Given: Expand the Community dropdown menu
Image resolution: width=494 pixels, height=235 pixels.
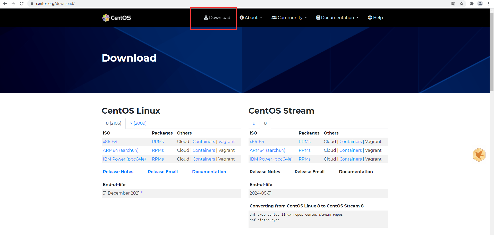Looking at the screenshot, I should (289, 18).
